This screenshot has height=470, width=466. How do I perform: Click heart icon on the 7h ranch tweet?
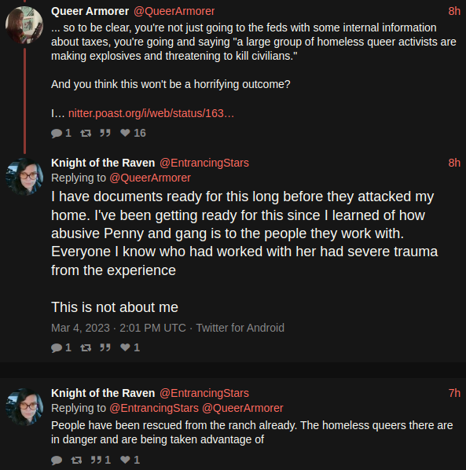125,460
